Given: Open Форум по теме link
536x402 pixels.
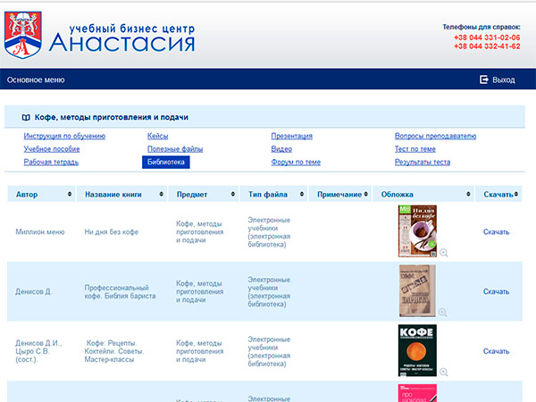Looking at the screenshot, I should [295, 163].
